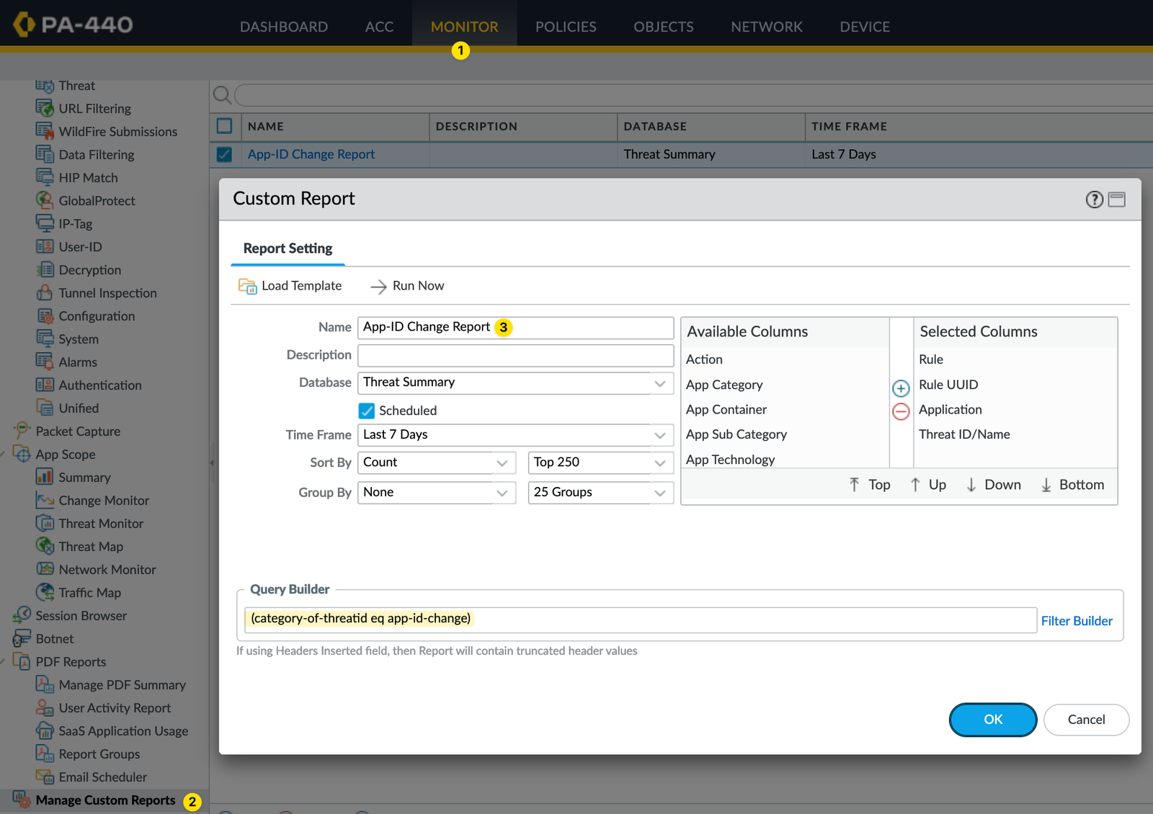This screenshot has height=814, width=1153.
Task: Select WildFire Submissions logs
Action: pos(118,131)
